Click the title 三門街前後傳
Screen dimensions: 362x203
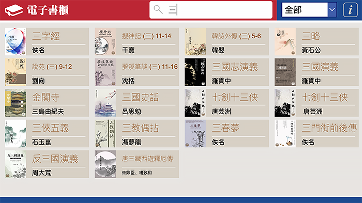(329, 128)
